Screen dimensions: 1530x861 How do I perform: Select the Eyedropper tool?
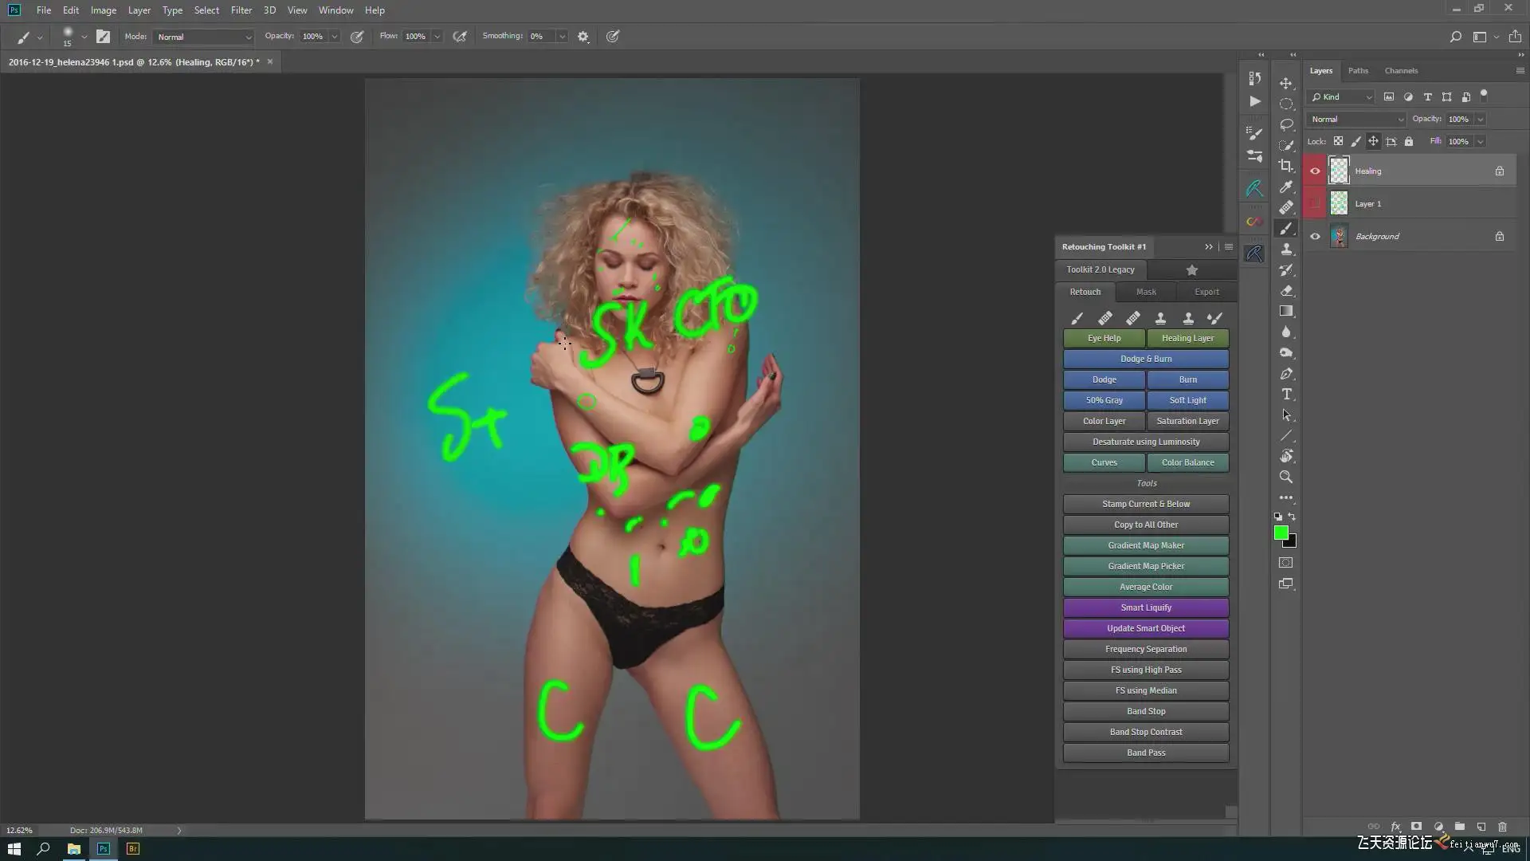click(x=1285, y=187)
